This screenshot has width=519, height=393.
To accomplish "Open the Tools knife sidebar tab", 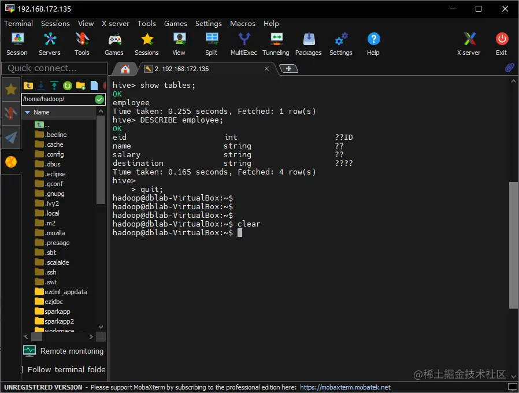I will point(11,113).
